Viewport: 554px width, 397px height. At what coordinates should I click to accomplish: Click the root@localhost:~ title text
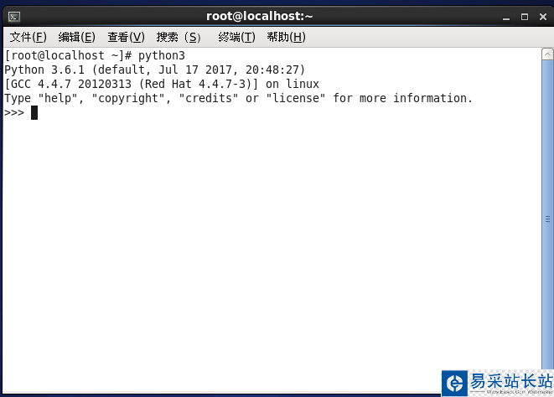(x=259, y=16)
